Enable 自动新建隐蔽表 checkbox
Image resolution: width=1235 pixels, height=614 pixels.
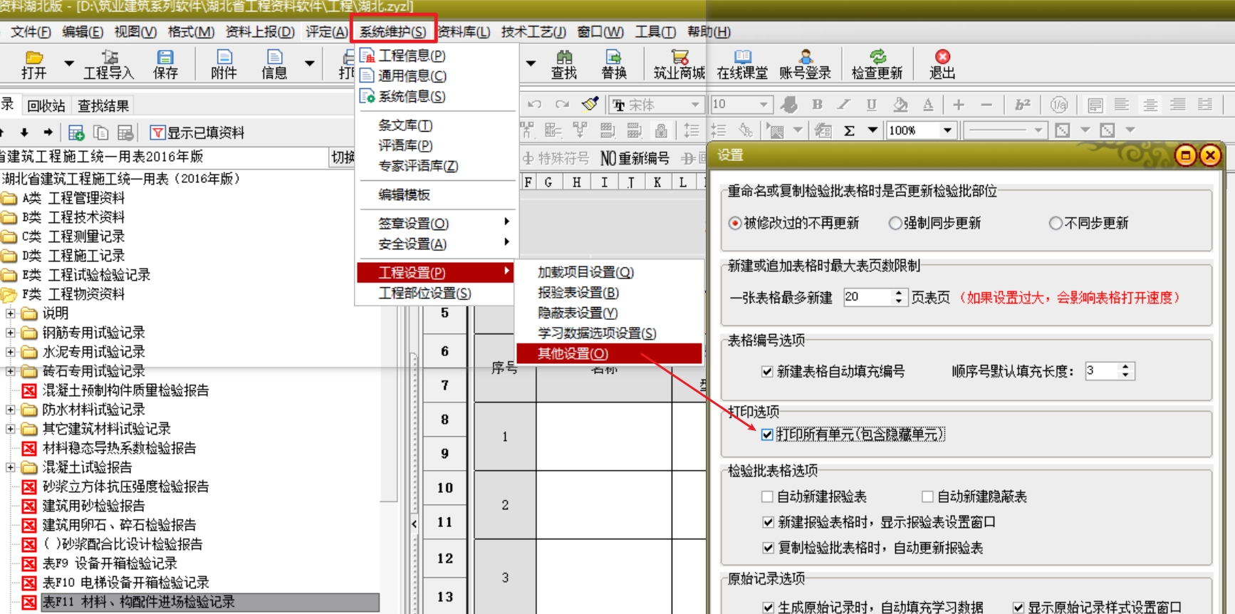pos(927,496)
